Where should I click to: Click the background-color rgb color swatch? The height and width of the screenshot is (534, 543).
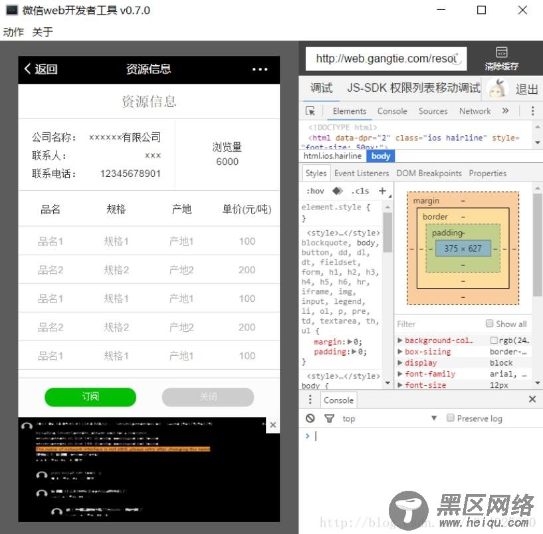point(494,340)
